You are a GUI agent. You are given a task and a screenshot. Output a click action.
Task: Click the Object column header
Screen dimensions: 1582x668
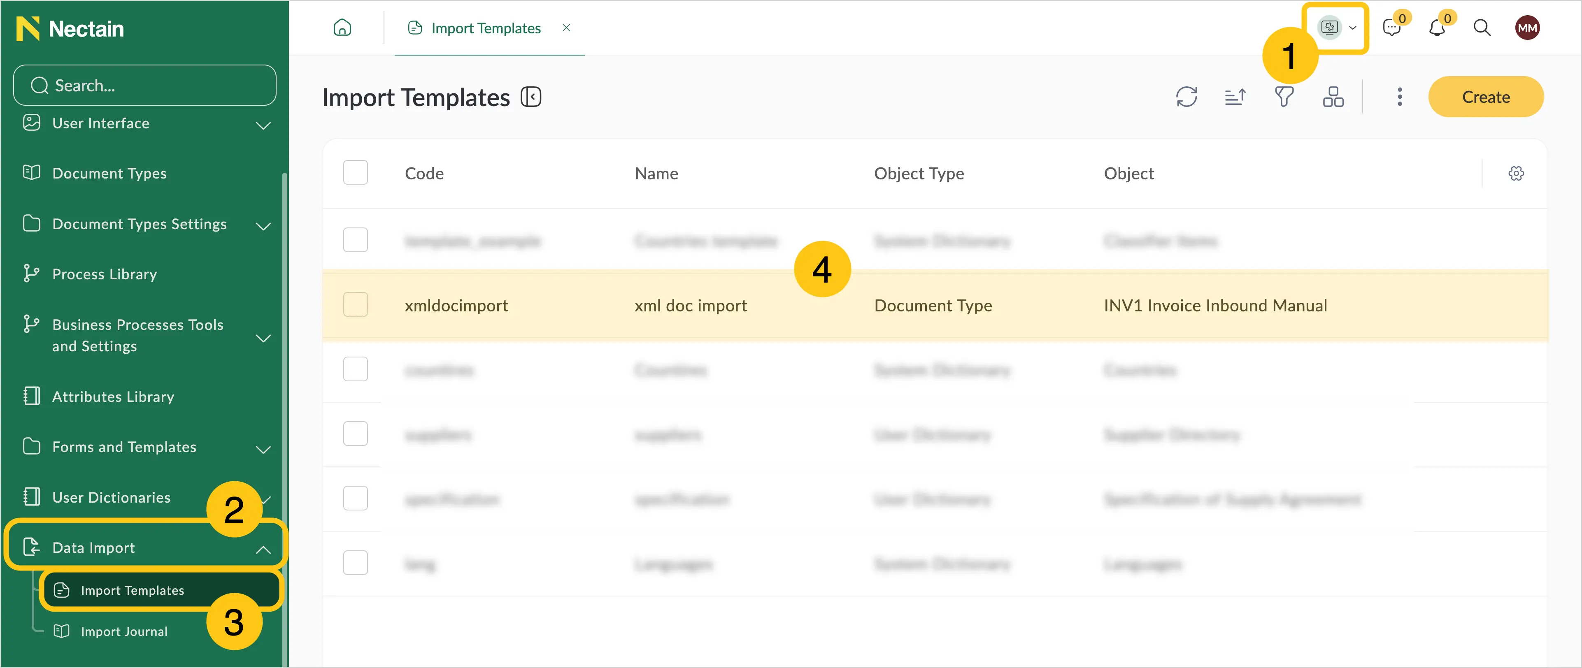pos(1129,174)
